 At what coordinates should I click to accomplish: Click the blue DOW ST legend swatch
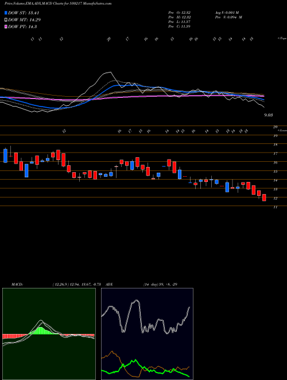[6, 13]
